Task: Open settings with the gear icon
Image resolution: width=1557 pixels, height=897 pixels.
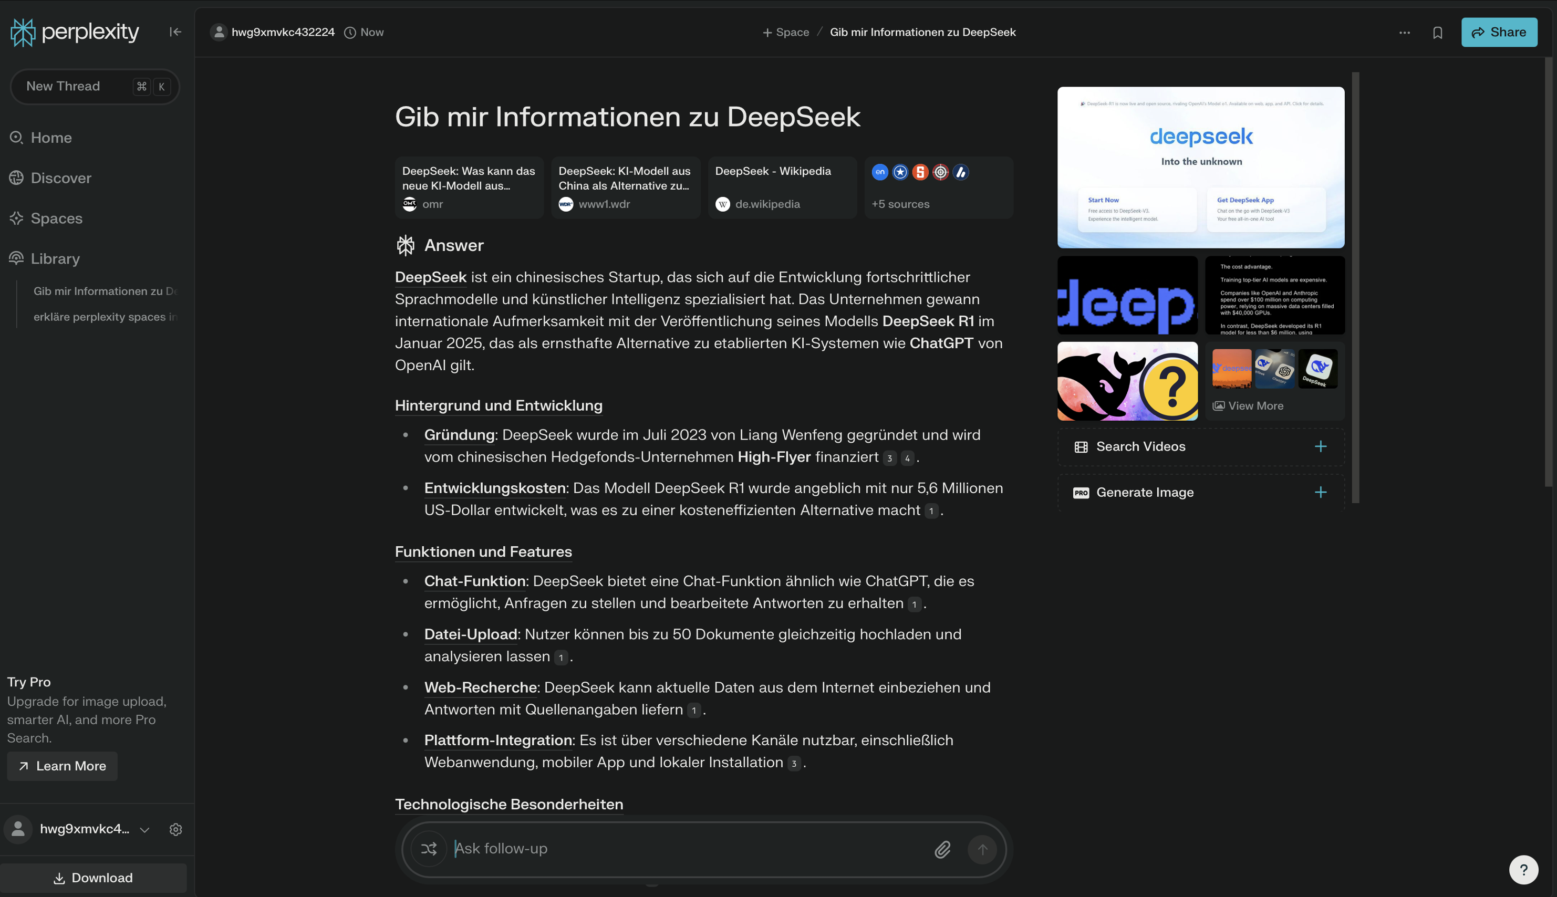Action: pos(175,829)
